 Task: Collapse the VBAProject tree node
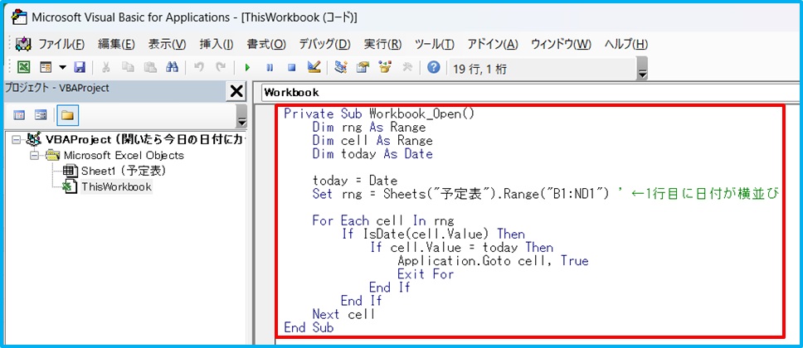point(17,139)
